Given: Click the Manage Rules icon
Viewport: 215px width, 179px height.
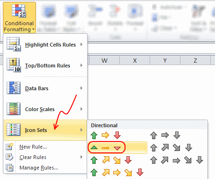Looking at the screenshot, I should [x=9, y=168].
